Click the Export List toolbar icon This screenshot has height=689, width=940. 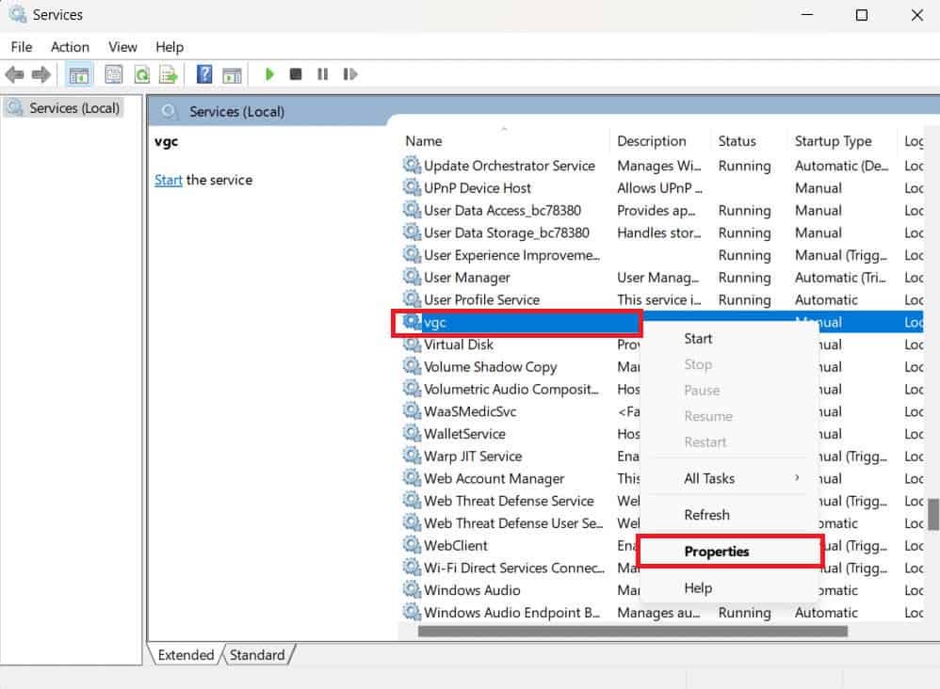[168, 74]
